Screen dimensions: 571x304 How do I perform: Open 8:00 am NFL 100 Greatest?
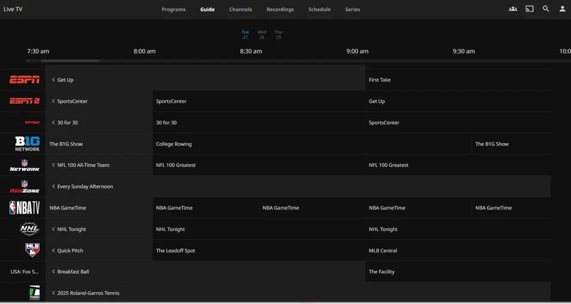click(259, 165)
